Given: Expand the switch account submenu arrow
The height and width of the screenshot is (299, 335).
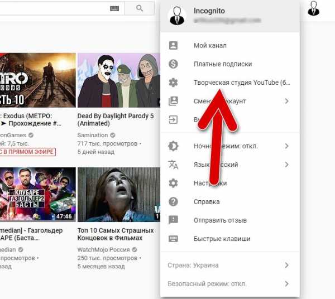Looking at the screenshot, I should click(x=286, y=101).
